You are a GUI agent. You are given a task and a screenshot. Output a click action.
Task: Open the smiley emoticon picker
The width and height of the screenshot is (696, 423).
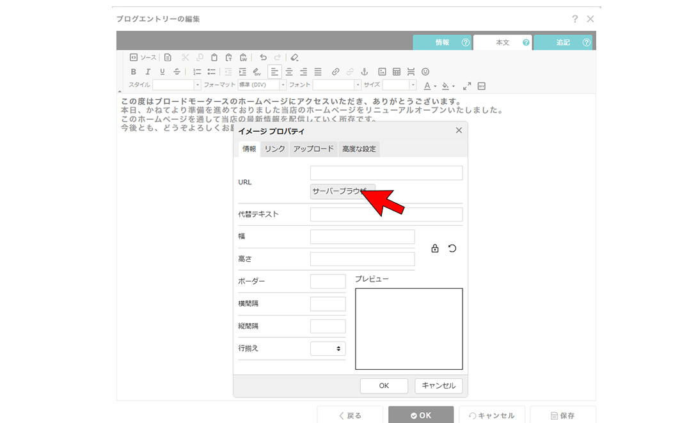tap(425, 72)
